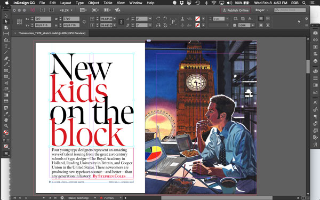Toggle formatting affects container button

click(x=4, y=140)
